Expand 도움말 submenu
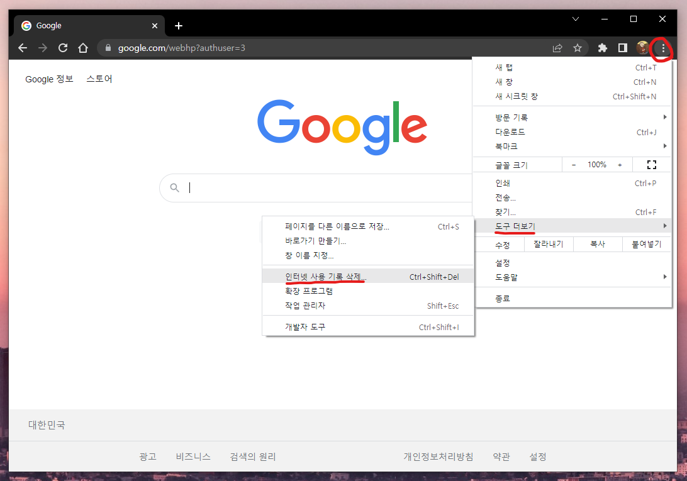The width and height of the screenshot is (687, 481). tap(572, 277)
